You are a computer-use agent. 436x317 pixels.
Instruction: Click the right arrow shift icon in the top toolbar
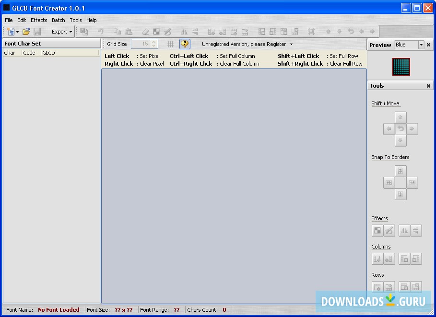[x=373, y=32]
